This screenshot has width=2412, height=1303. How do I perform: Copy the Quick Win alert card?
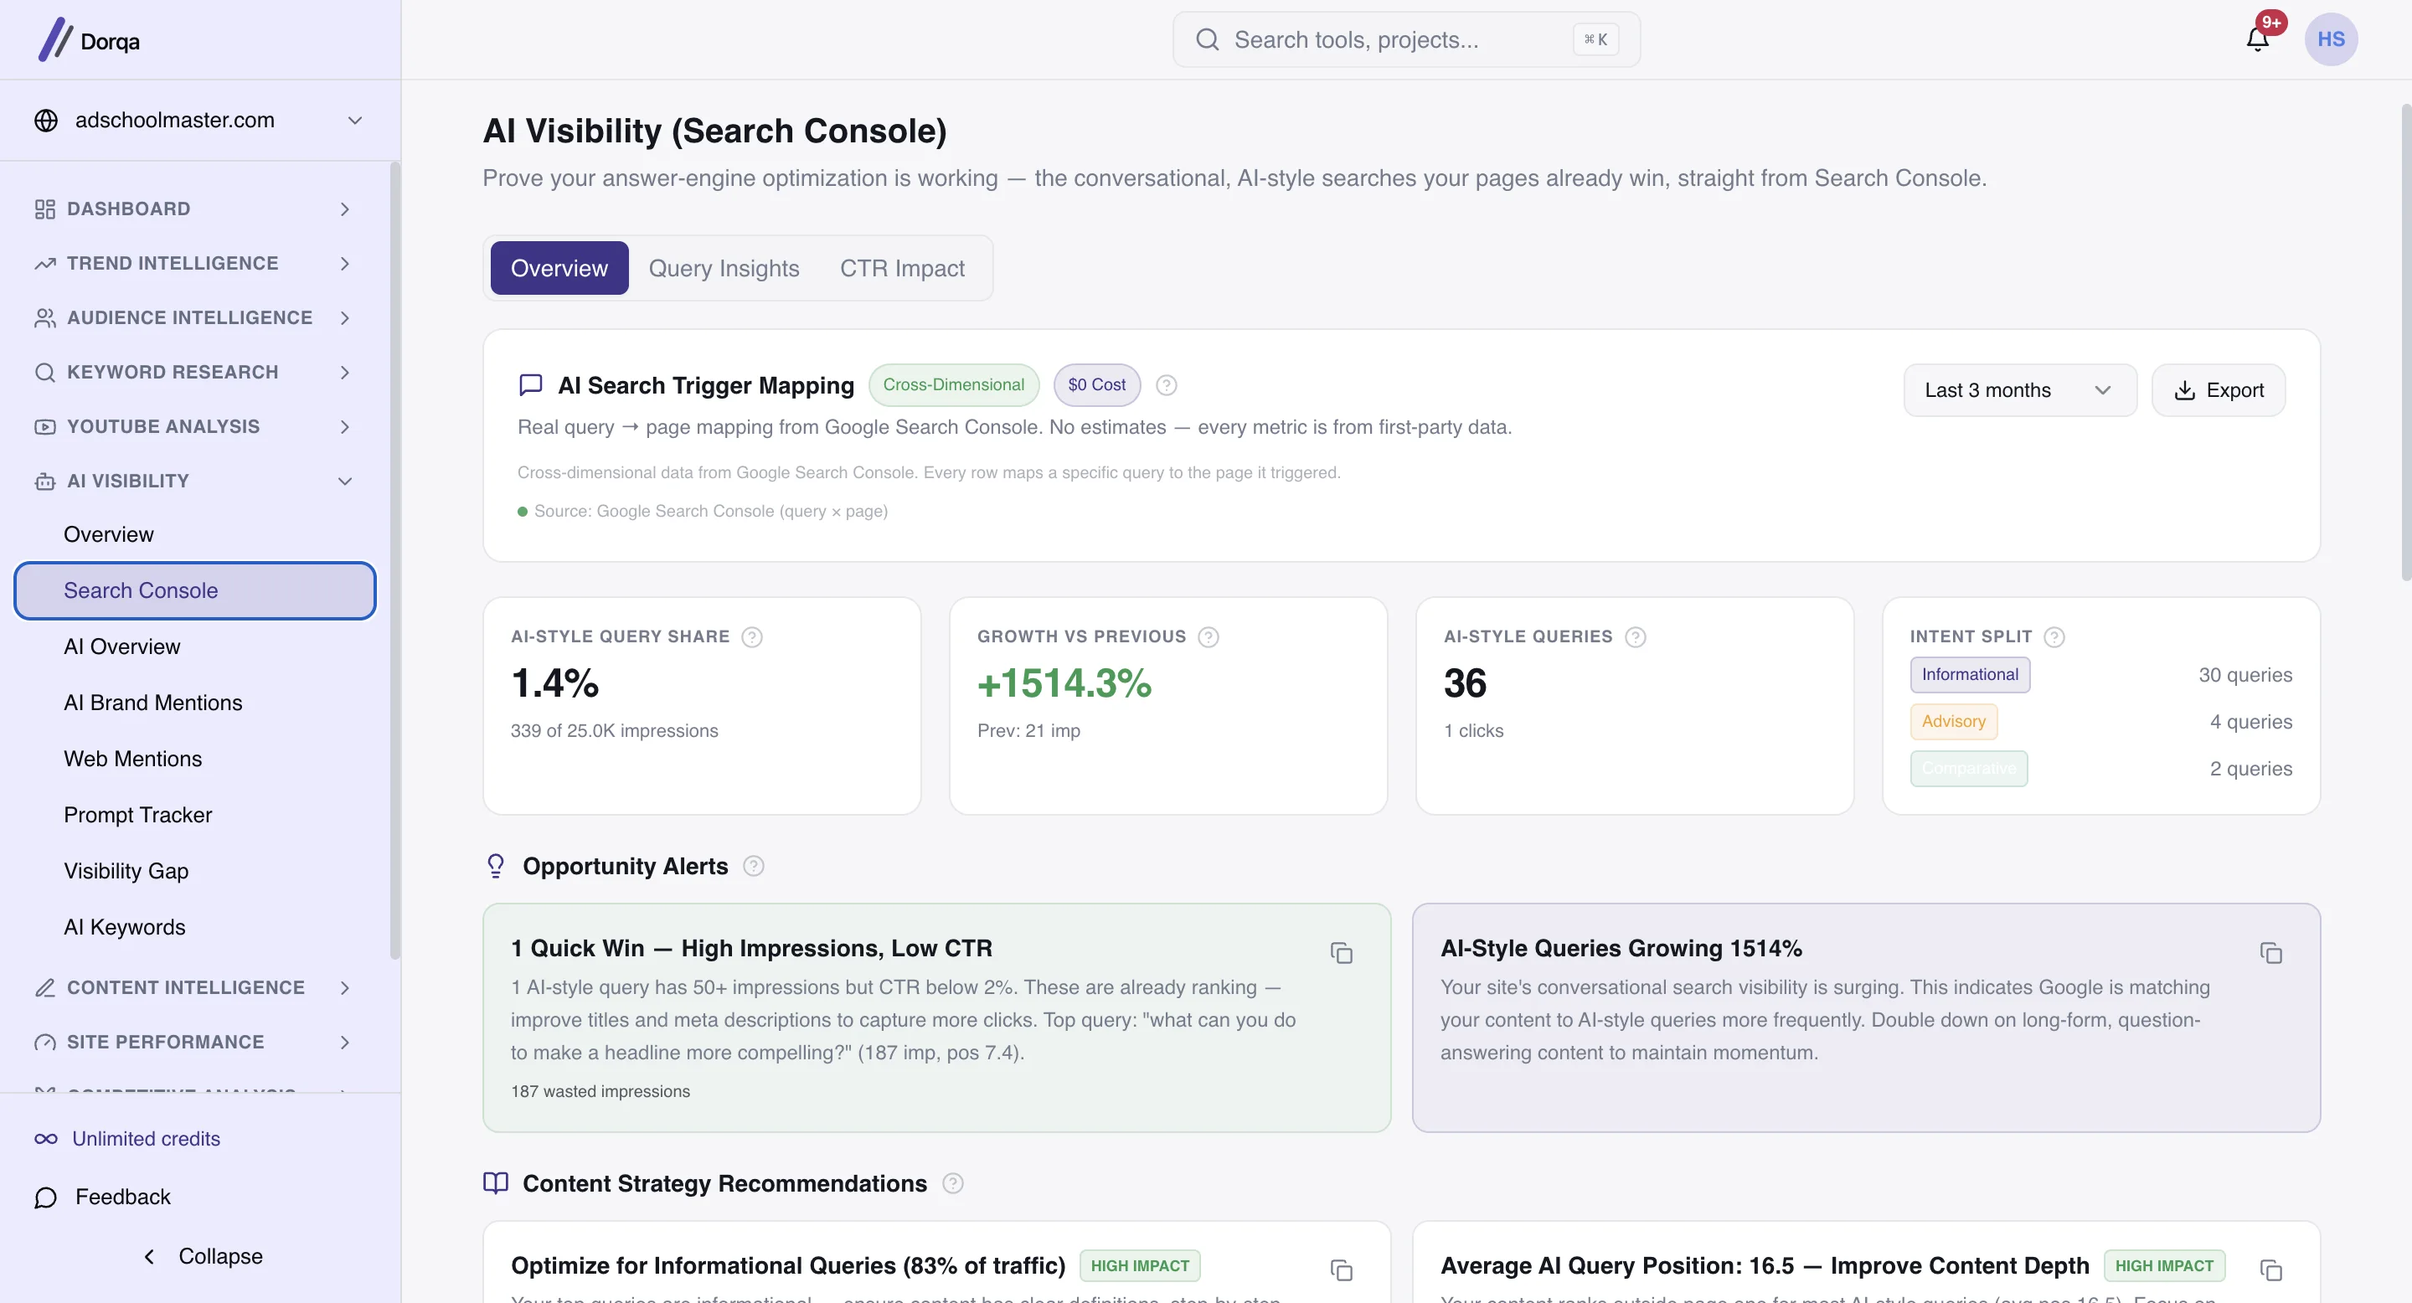coord(1341,953)
